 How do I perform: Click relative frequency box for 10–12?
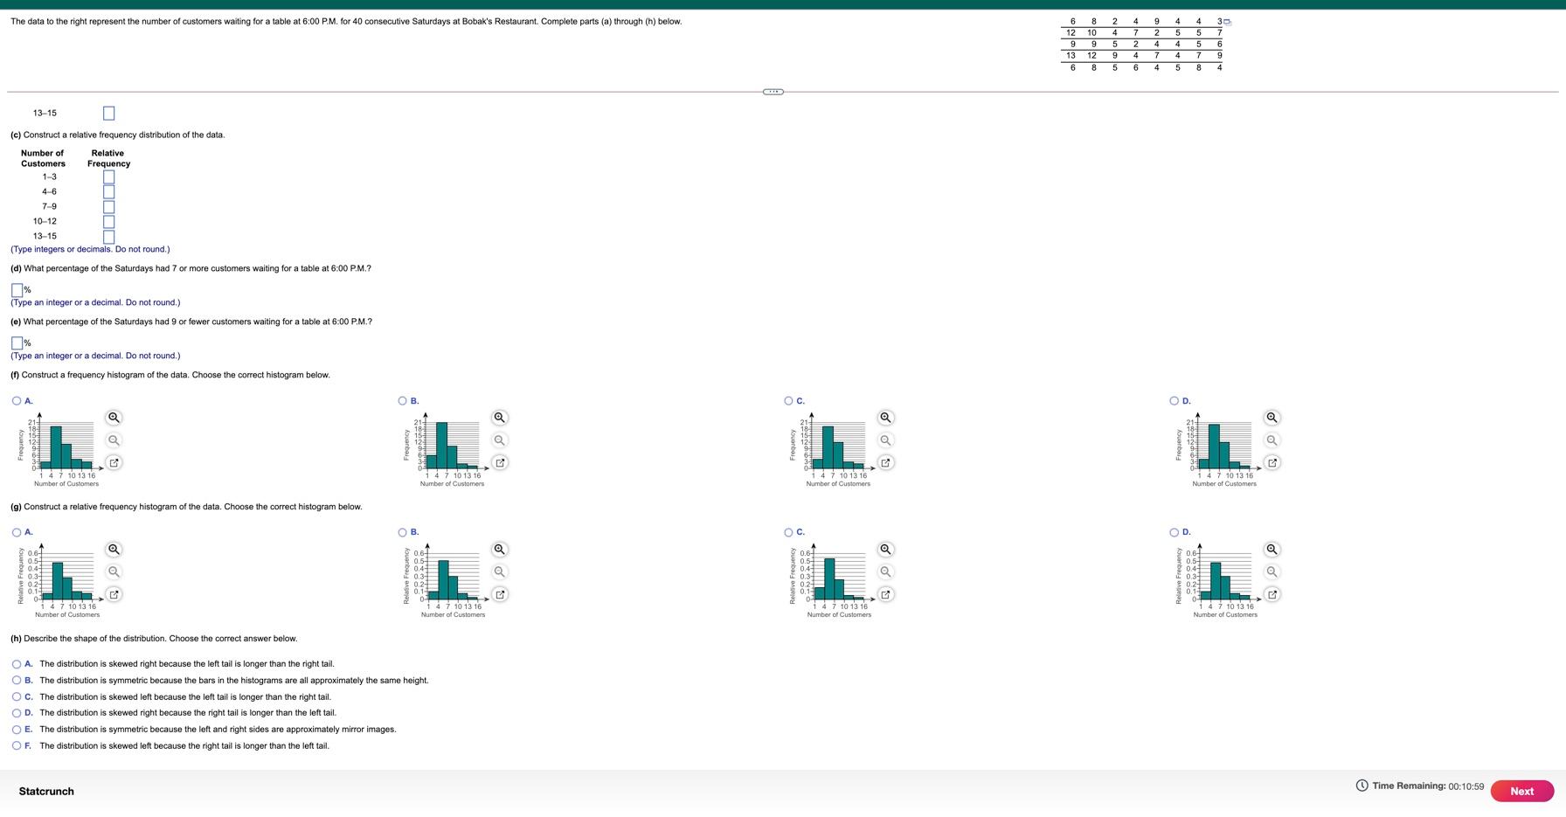tap(108, 222)
